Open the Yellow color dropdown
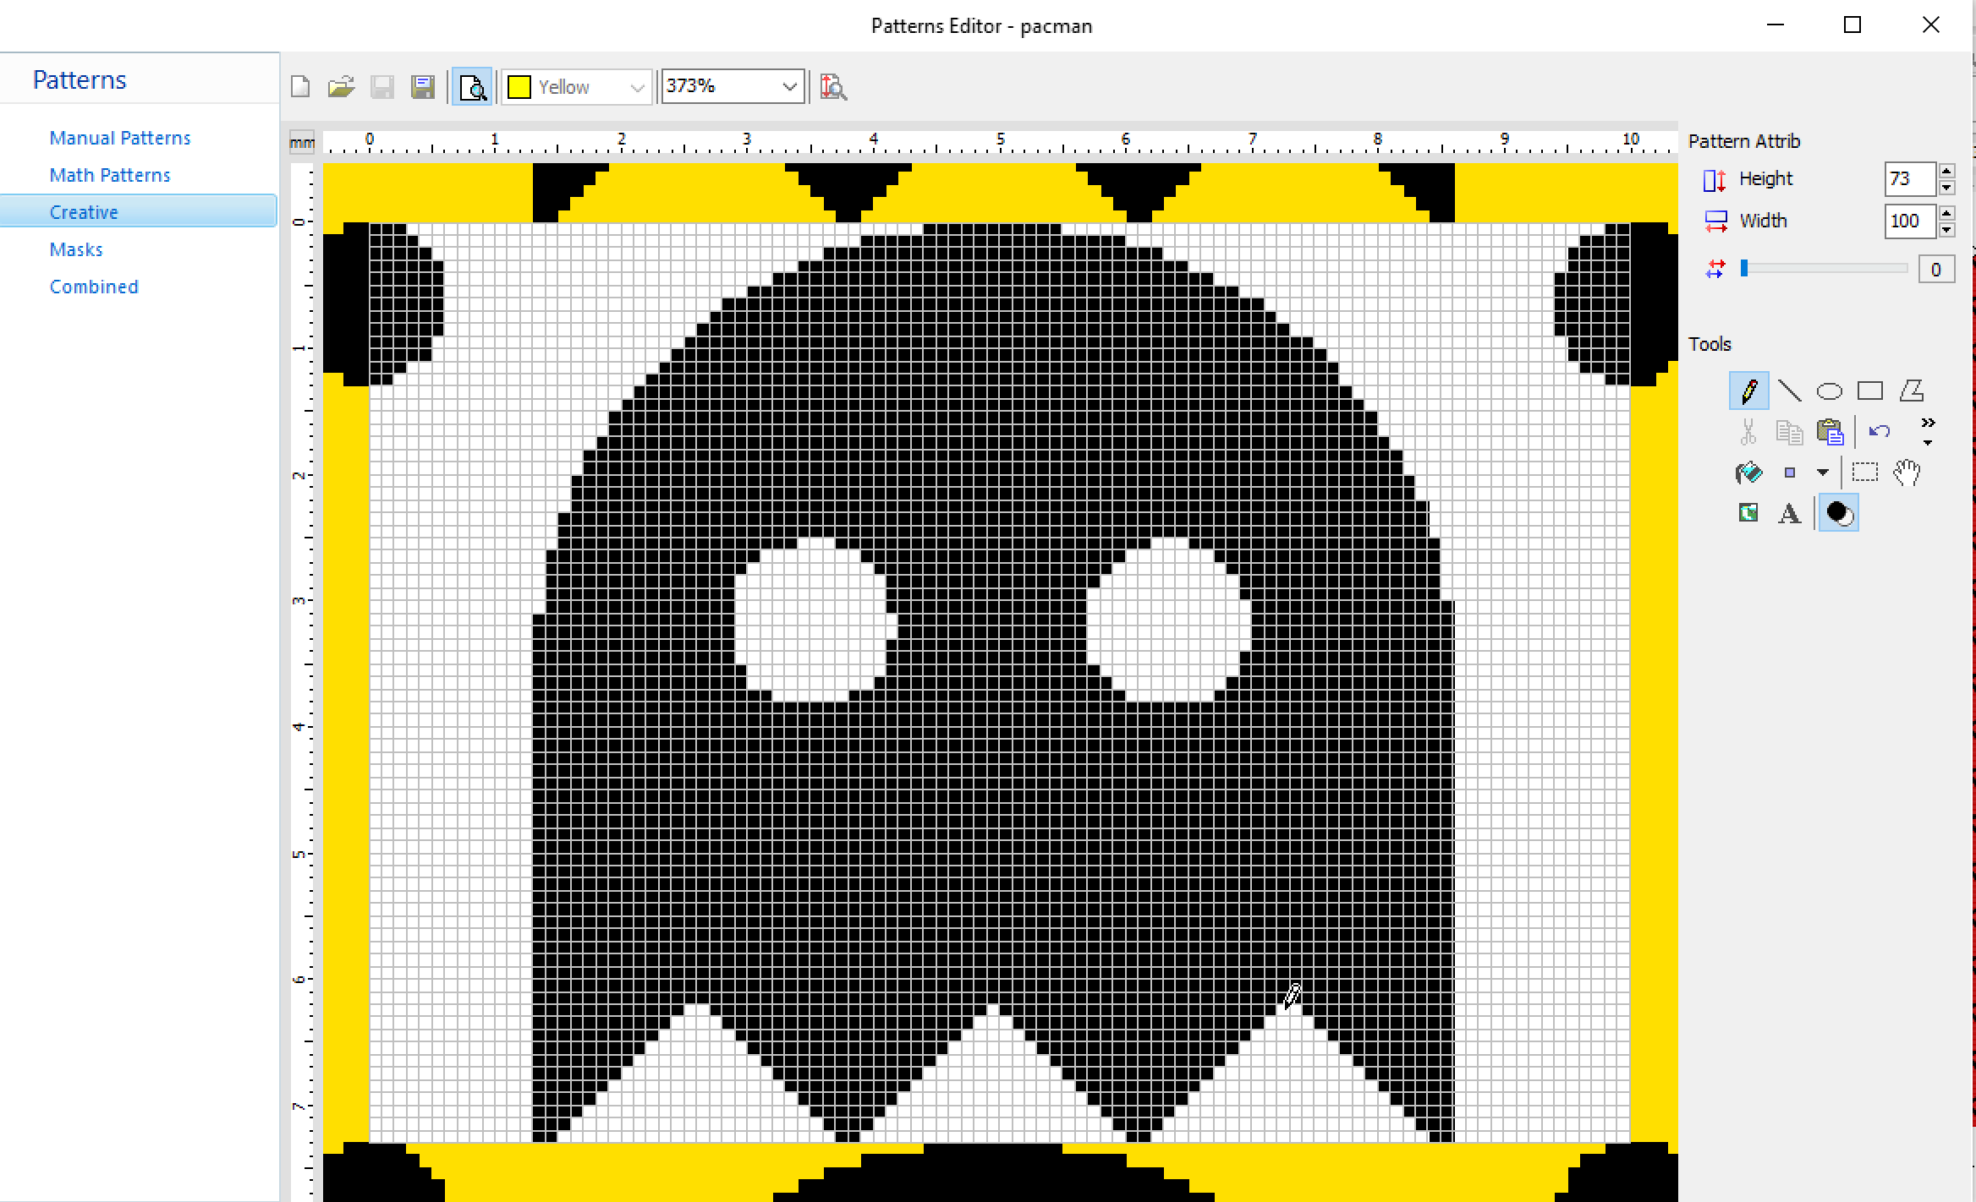Image resolution: width=1976 pixels, height=1202 pixels. coord(637,87)
